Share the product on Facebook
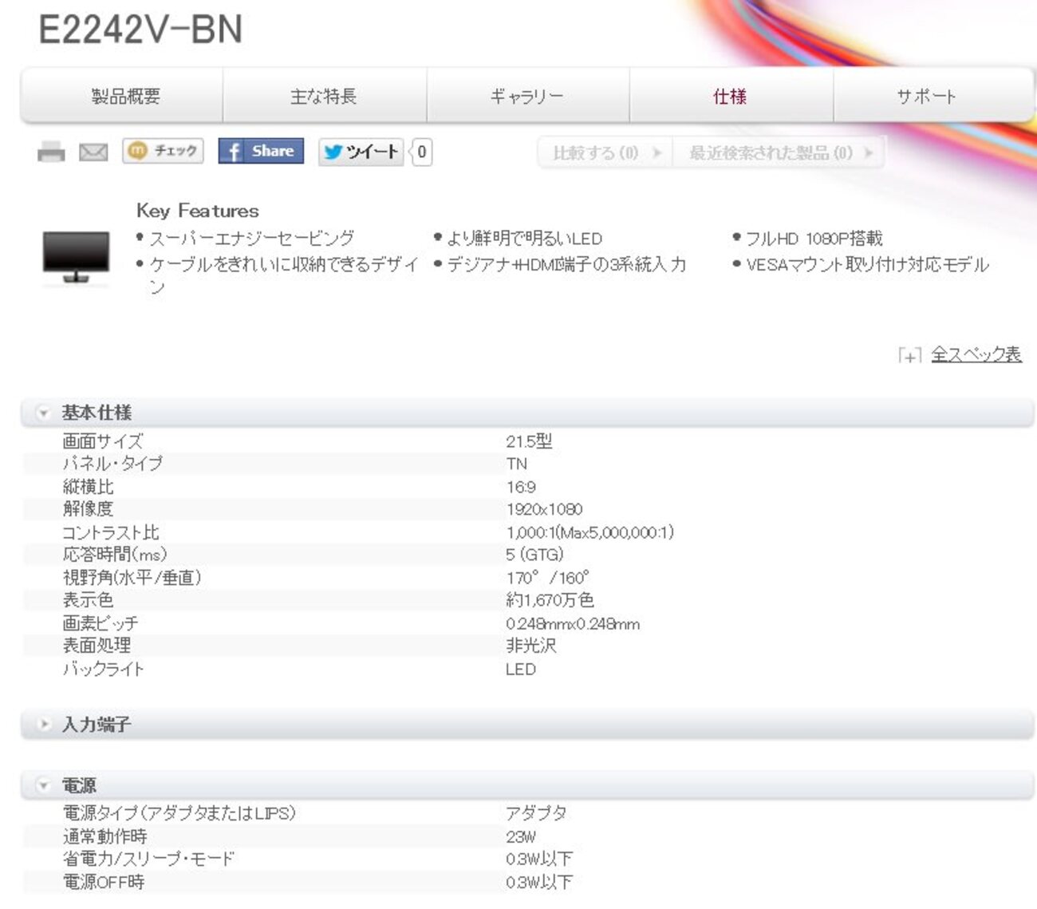The image size is (1037, 909). pos(261,151)
